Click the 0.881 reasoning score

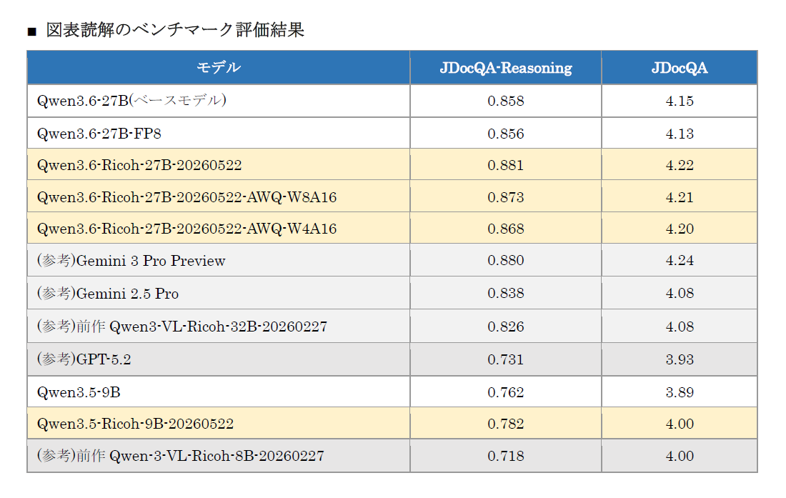click(x=506, y=165)
